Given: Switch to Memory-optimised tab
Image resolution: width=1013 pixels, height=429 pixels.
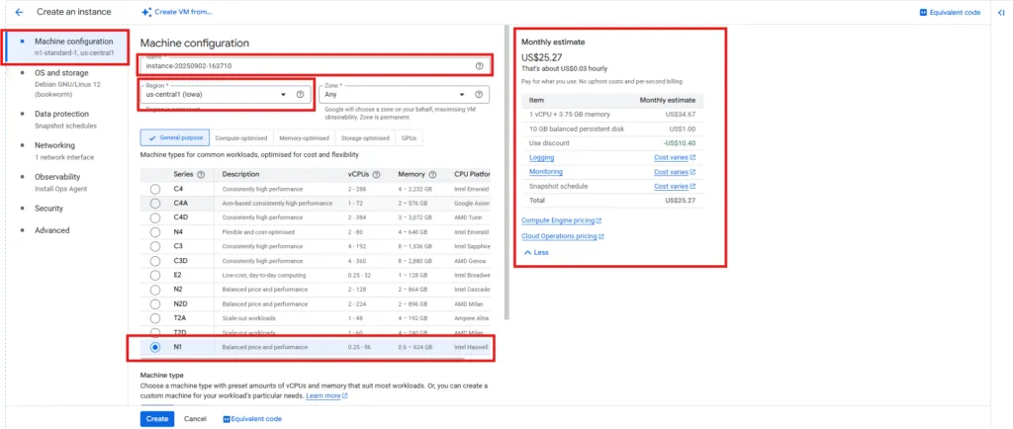Looking at the screenshot, I should (x=305, y=138).
